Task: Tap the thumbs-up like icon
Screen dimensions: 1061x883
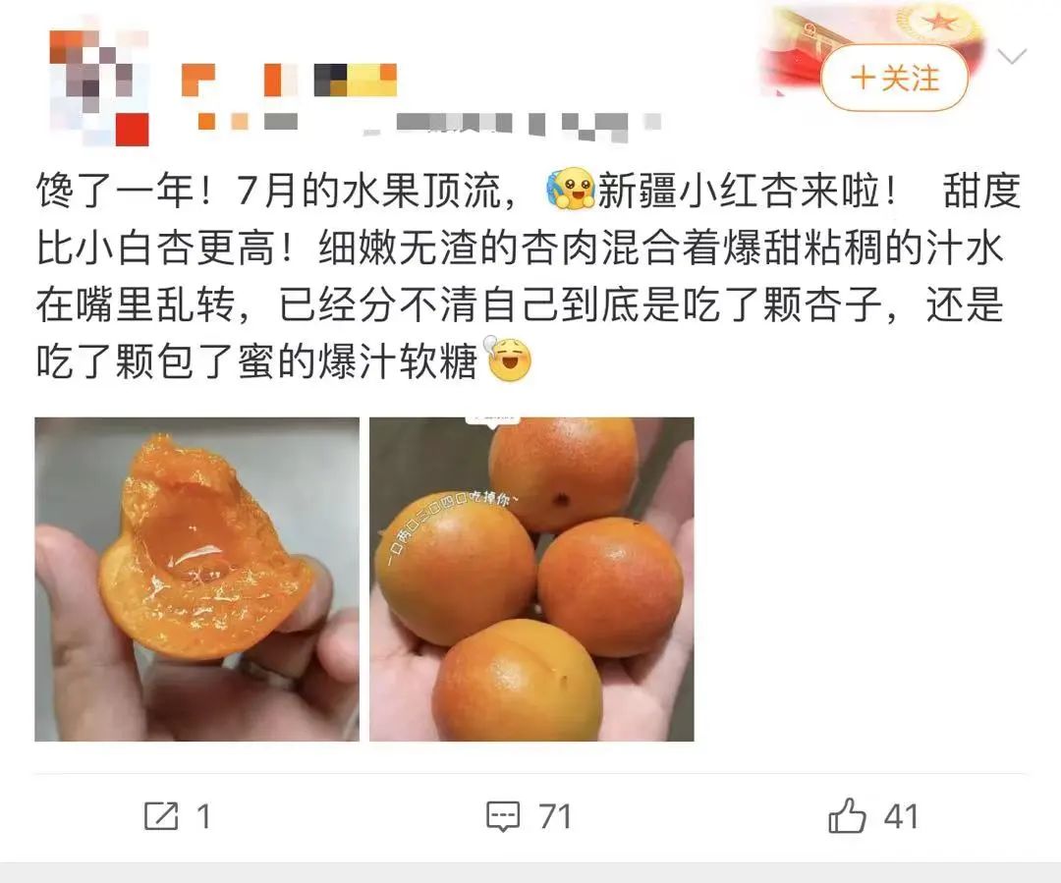Action: coord(847,815)
